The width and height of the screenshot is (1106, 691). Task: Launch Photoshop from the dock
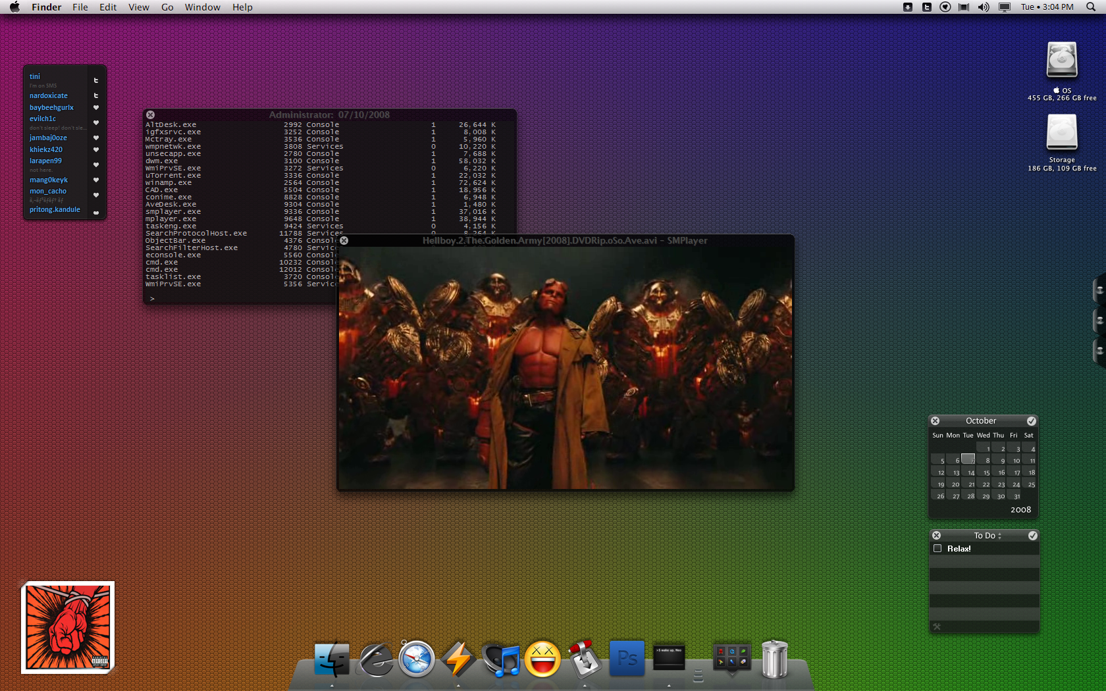pos(627,659)
